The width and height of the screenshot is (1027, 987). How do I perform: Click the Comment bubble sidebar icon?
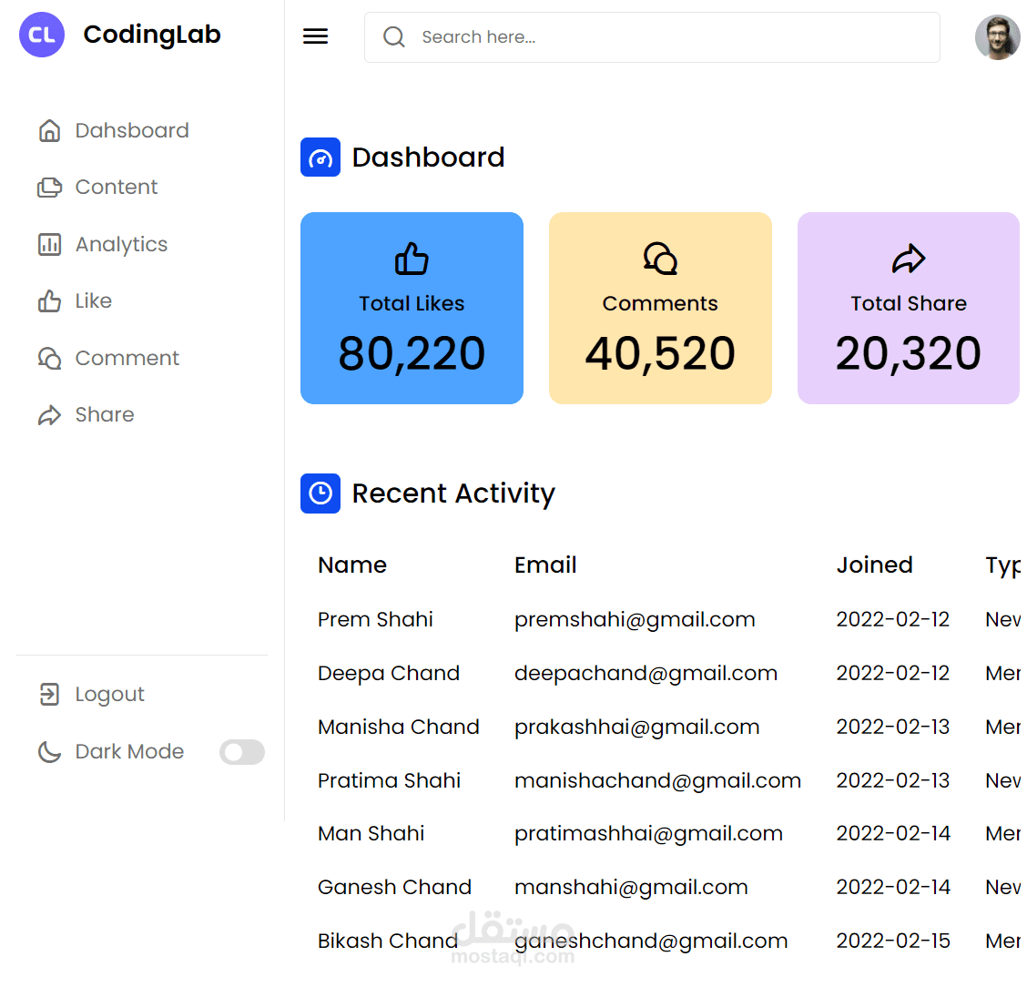coord(49,358)
